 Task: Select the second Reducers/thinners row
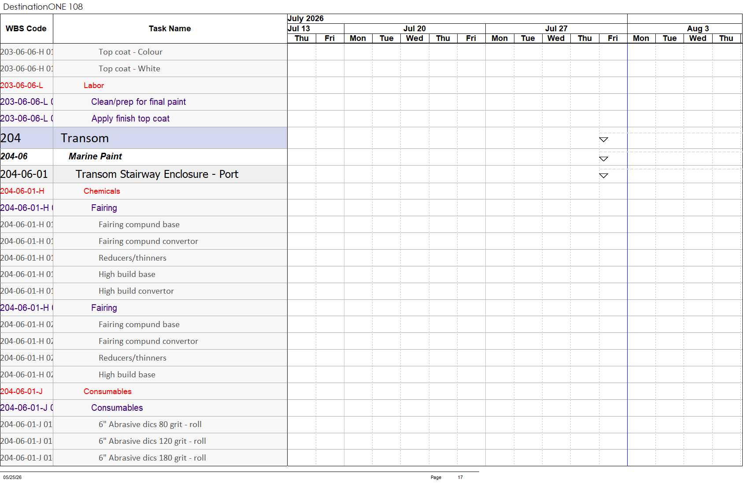point(144,358)
